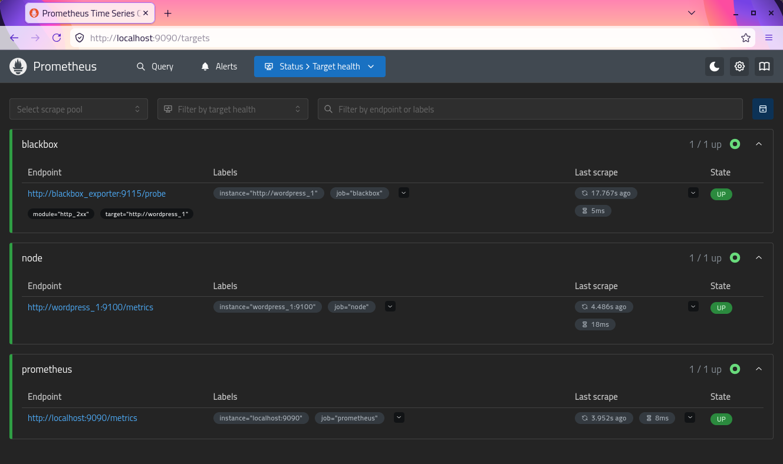Click the Prometheus flame logo
Image resolution: width=783 pixels, height=464 pixels.
click(x=18, y=67)
